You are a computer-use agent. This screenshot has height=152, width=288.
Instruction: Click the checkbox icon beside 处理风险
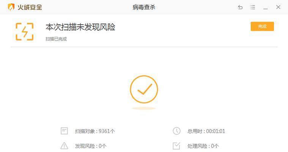(176, 146)
